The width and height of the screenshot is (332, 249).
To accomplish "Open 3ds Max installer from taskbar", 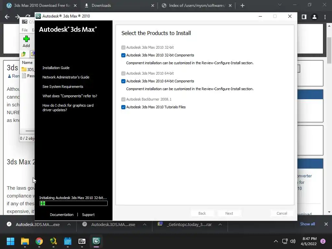I will pos(96,241).
